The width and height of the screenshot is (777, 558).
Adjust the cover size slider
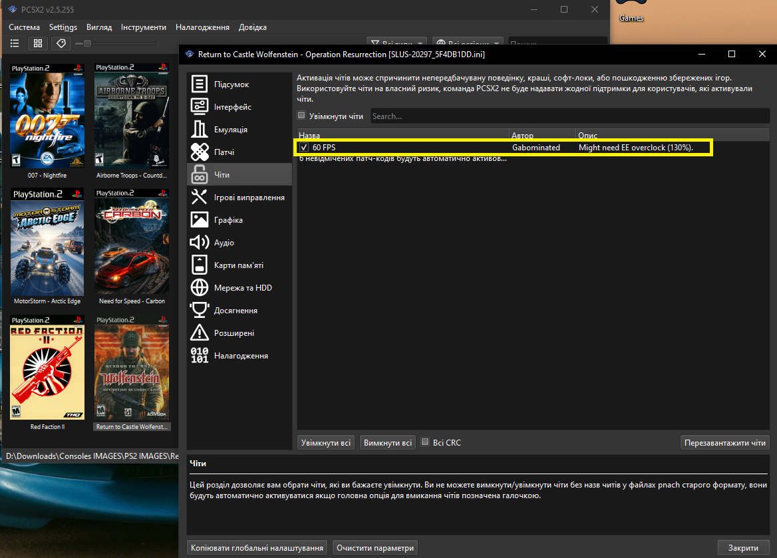[x=87, y=43]
